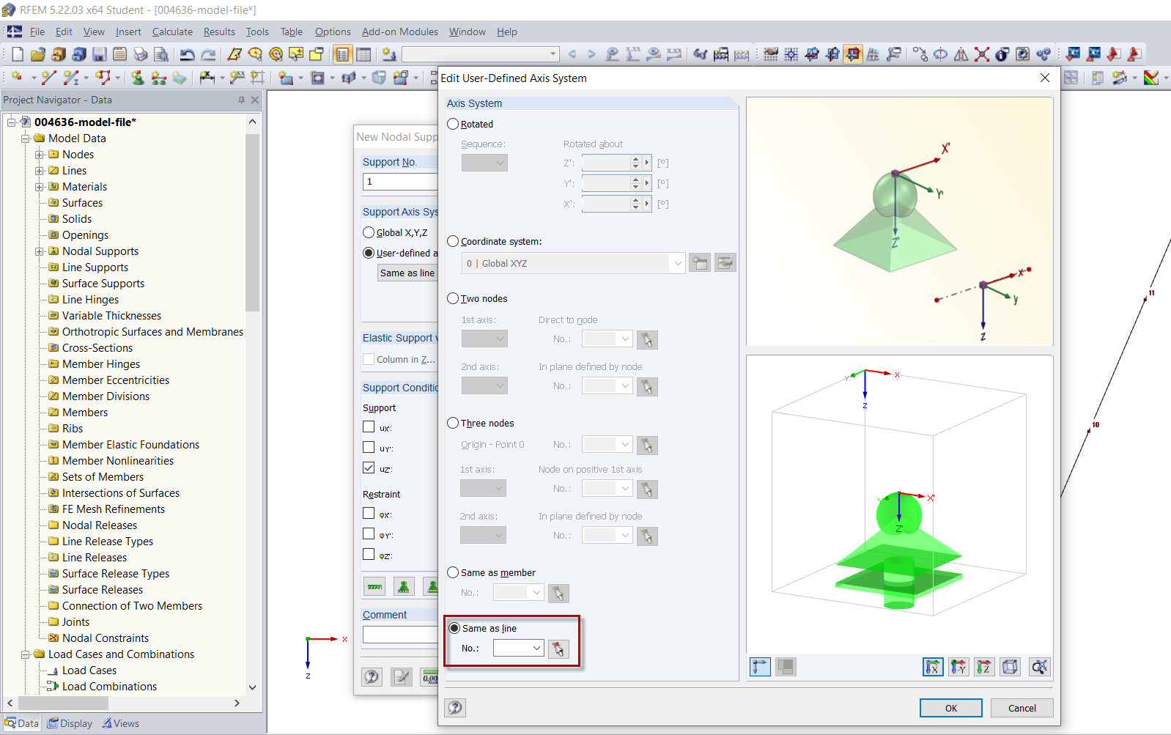1171x735 pixels.
Task: Select the Two nodes radio option
Action: pos(453,298)
